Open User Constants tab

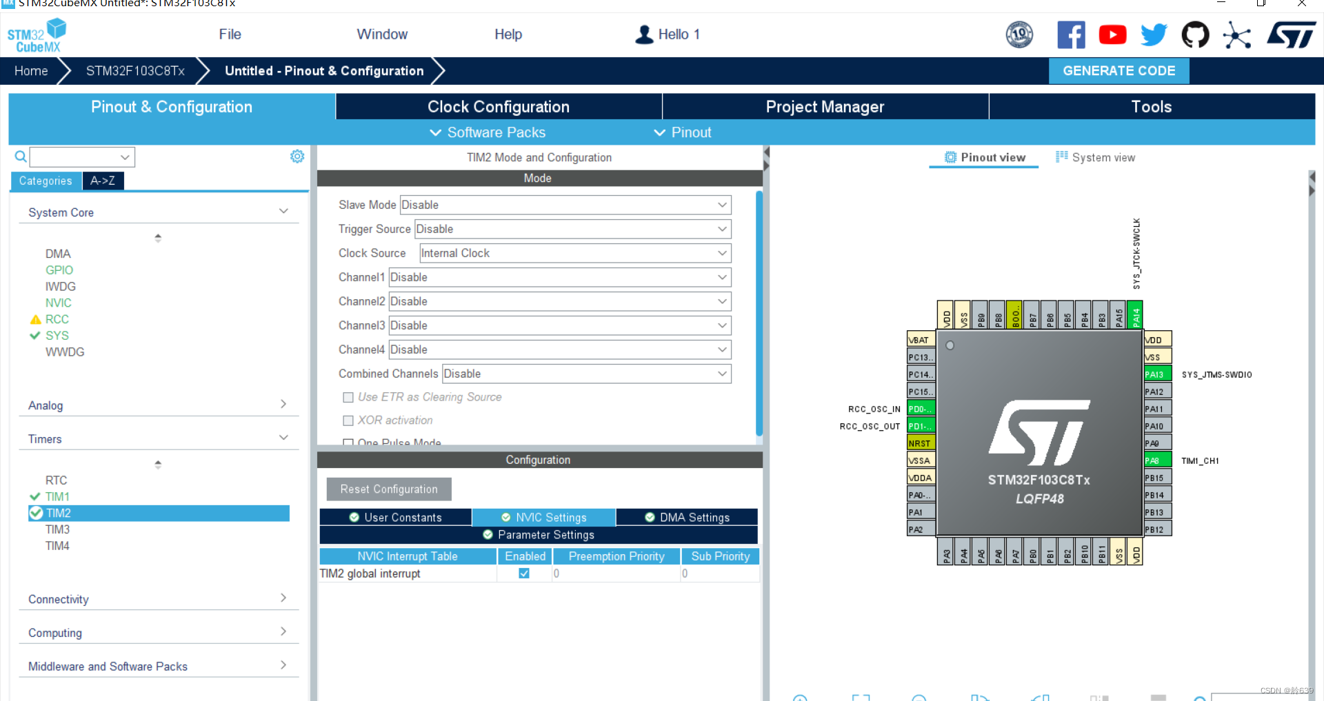[396, 517]
